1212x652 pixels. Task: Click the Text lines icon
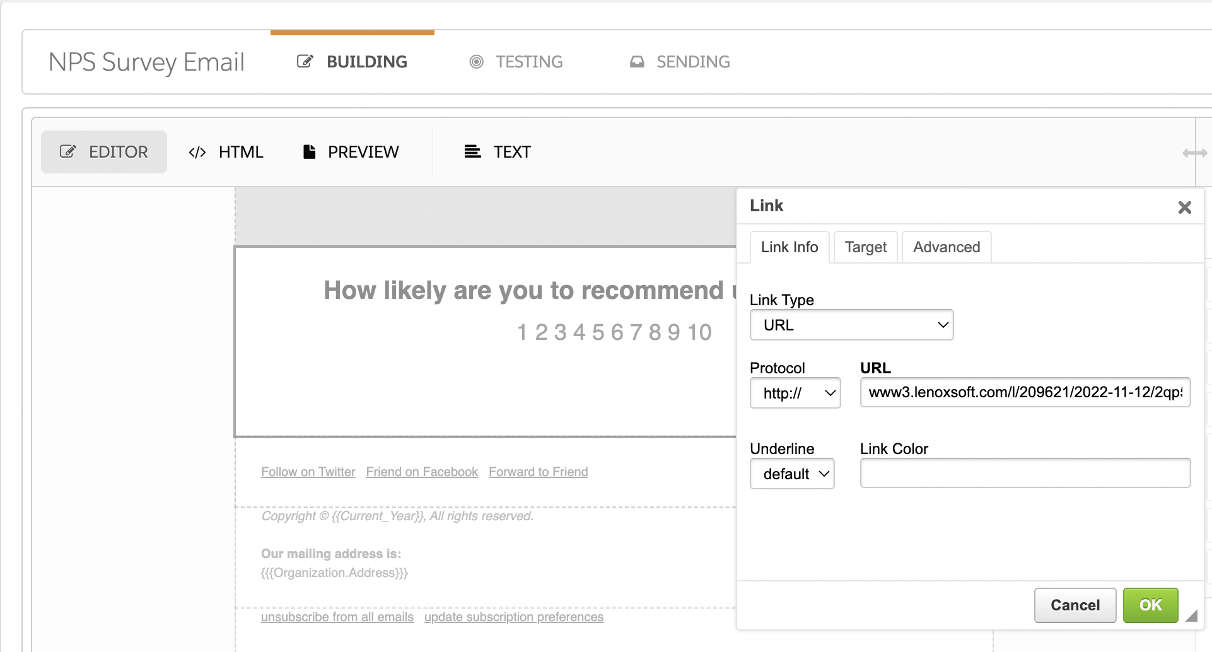click(x=472, y=151)
